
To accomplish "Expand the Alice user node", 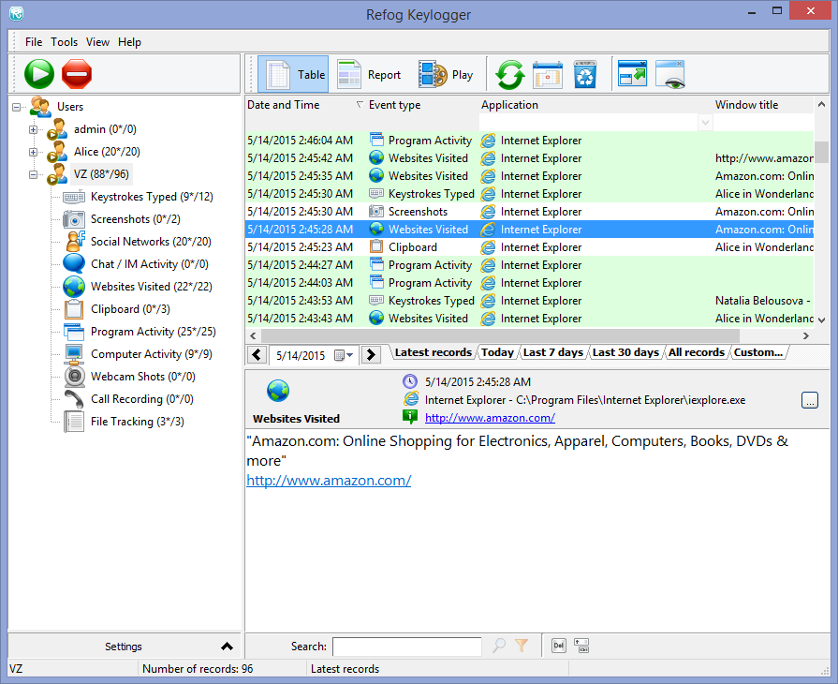I will [33, 152].
